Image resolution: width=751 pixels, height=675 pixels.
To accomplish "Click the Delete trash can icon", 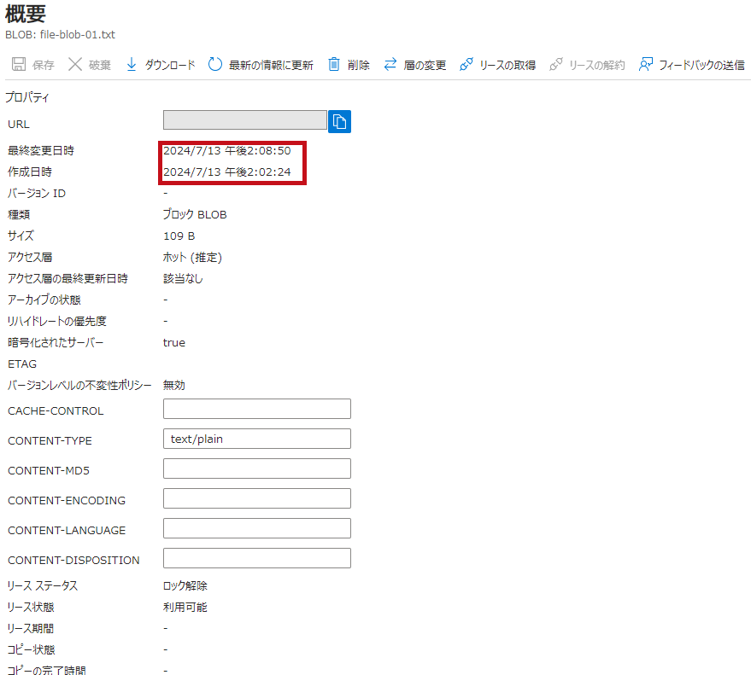I will click(x=334, y=64).
